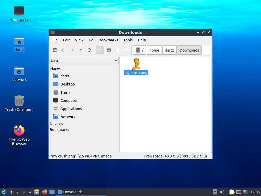Open the volume control tray icon
The image size is (261, 196).
point(222,192)
